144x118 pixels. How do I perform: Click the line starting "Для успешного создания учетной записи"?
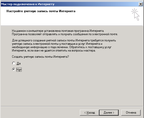pyautogui.click(x=64, y=40)
